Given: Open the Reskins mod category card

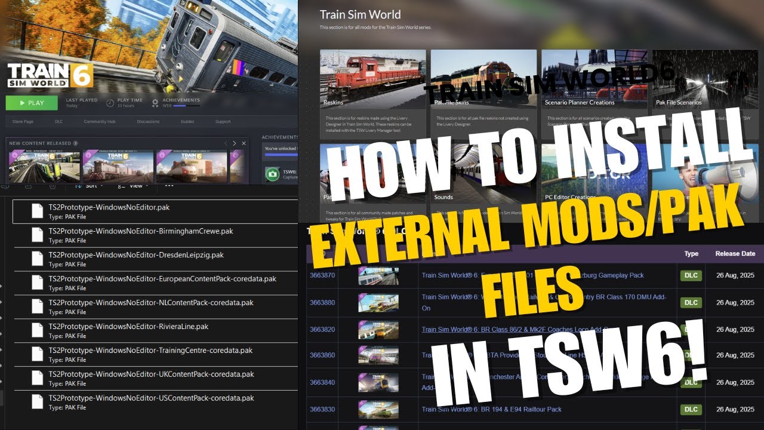Looking at the screenshot, I should click(373, 94).
